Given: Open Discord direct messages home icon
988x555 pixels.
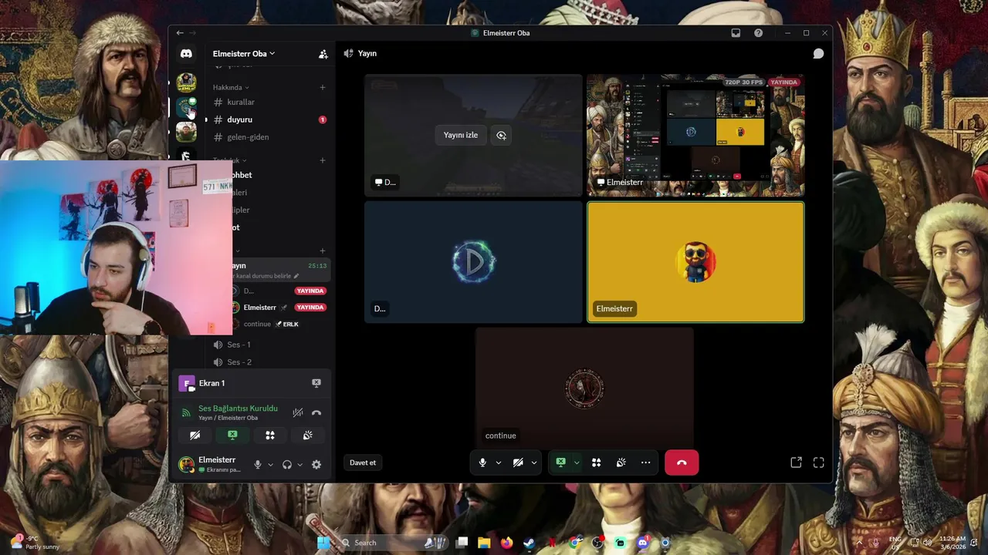Looking at the screenshot, I should coord(186,54).
